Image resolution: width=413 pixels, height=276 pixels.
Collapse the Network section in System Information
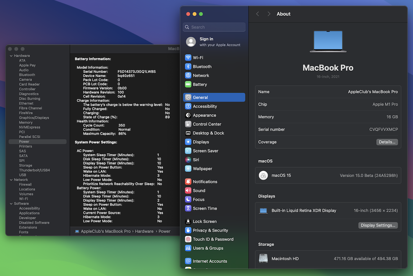11,180
